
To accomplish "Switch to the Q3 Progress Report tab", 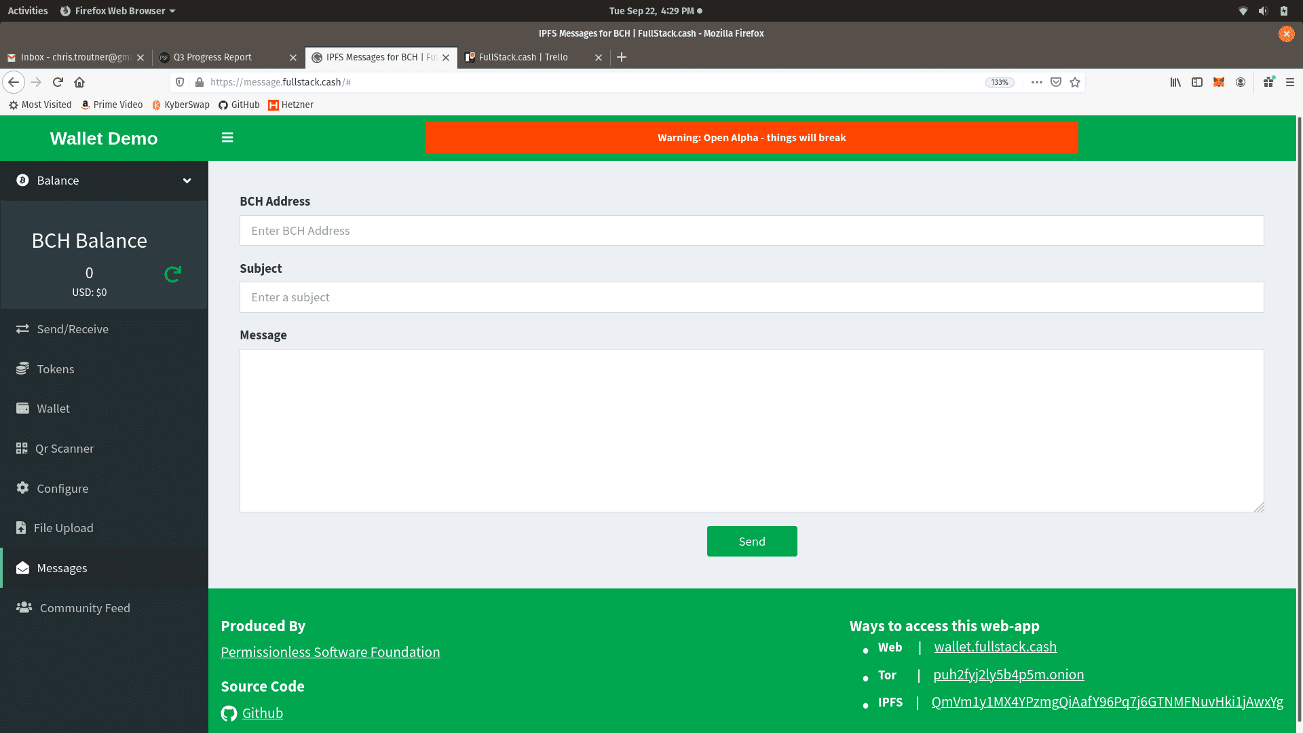I will tap(221, 58).
